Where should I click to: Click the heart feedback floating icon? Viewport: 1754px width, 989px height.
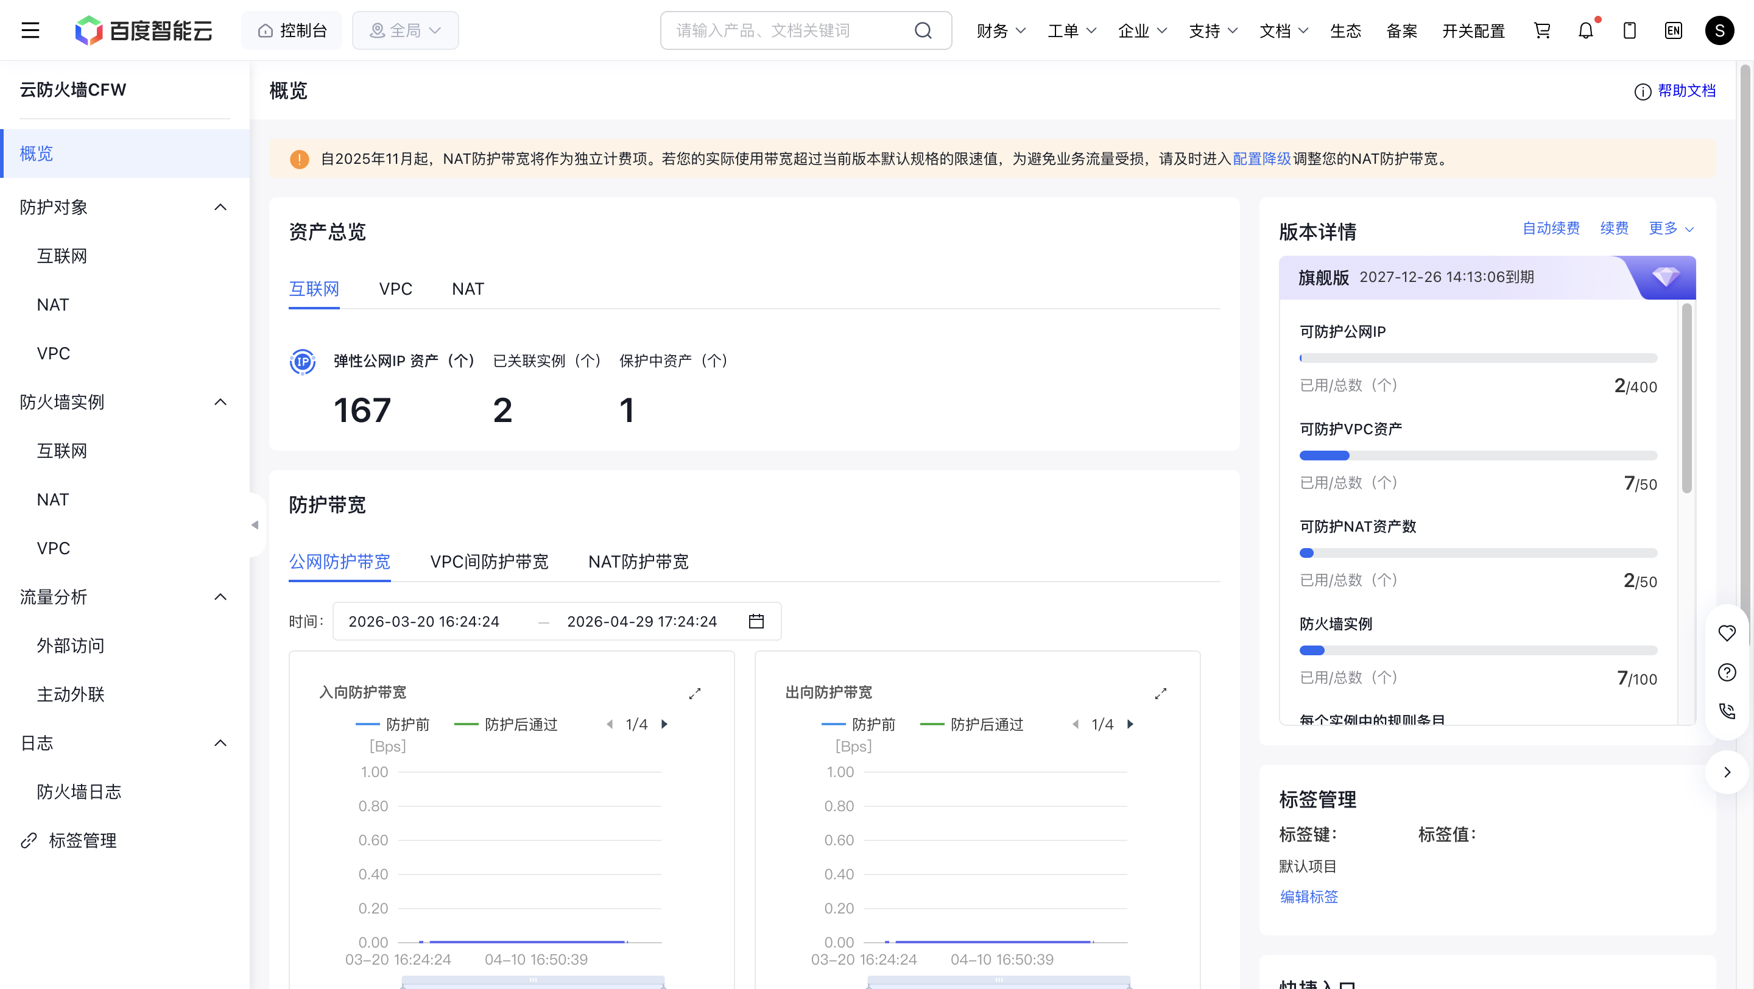pos(1727,632)
